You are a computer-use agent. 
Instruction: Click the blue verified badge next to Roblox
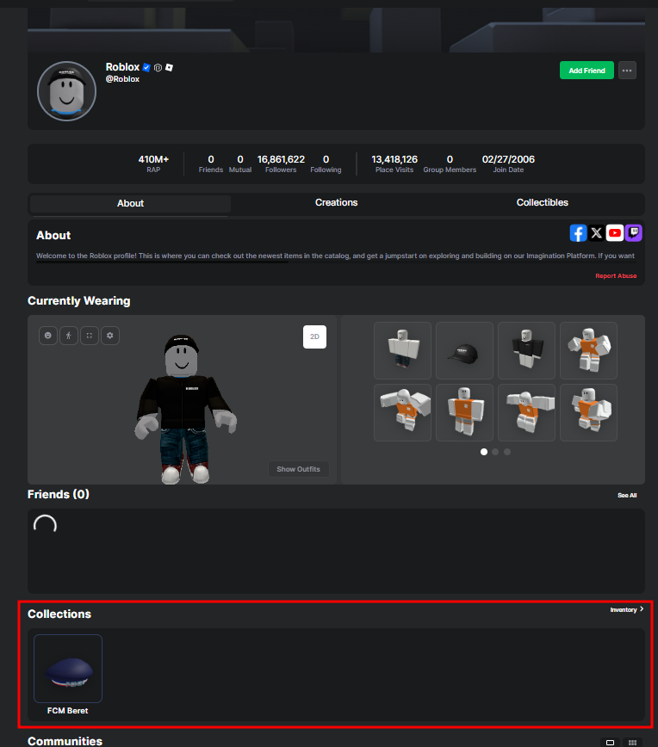pyautogui.click(x=146, y=68)
